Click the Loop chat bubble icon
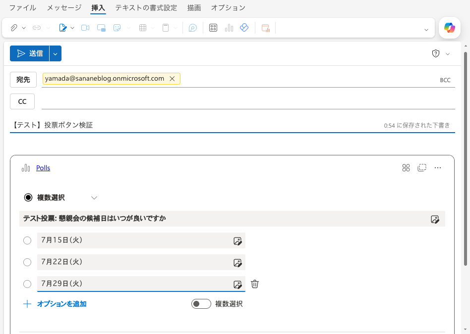 [x=193, y=28]
